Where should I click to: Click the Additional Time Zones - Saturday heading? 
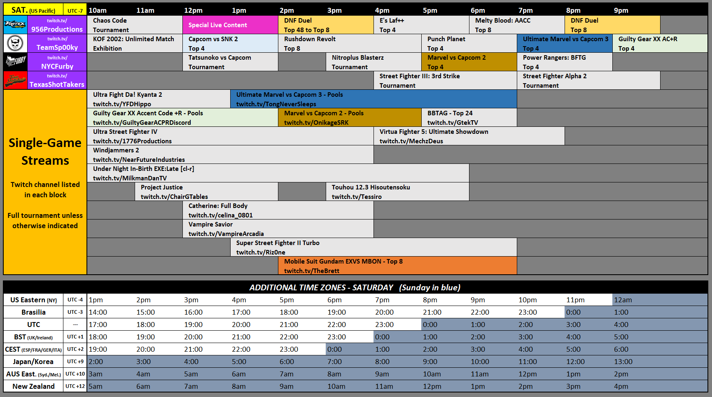pyautogui.click(x=355, y=287)
